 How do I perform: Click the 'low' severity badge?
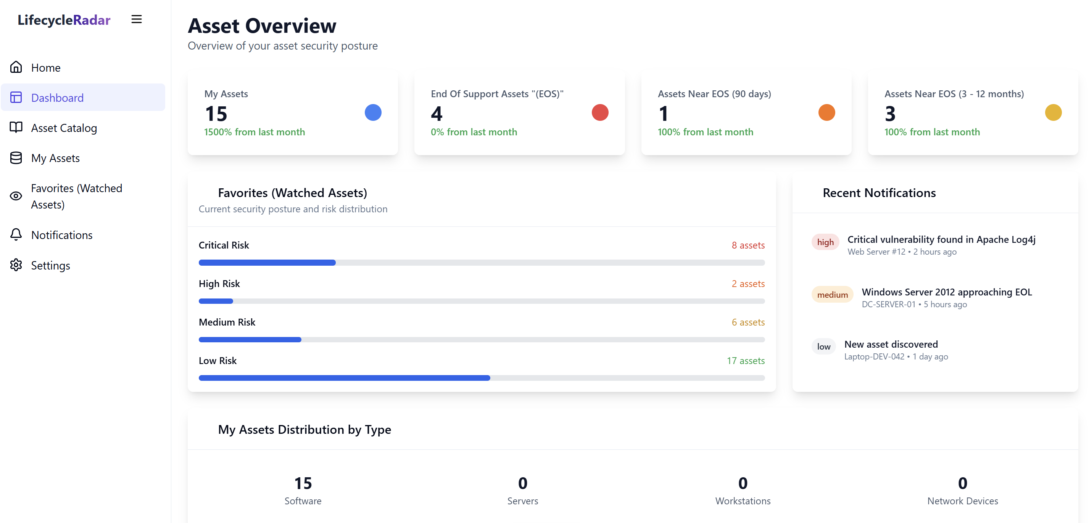823,347
